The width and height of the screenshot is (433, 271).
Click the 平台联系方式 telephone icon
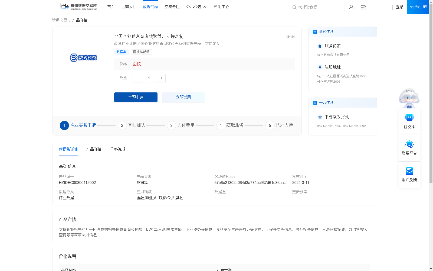pos(320,117)
